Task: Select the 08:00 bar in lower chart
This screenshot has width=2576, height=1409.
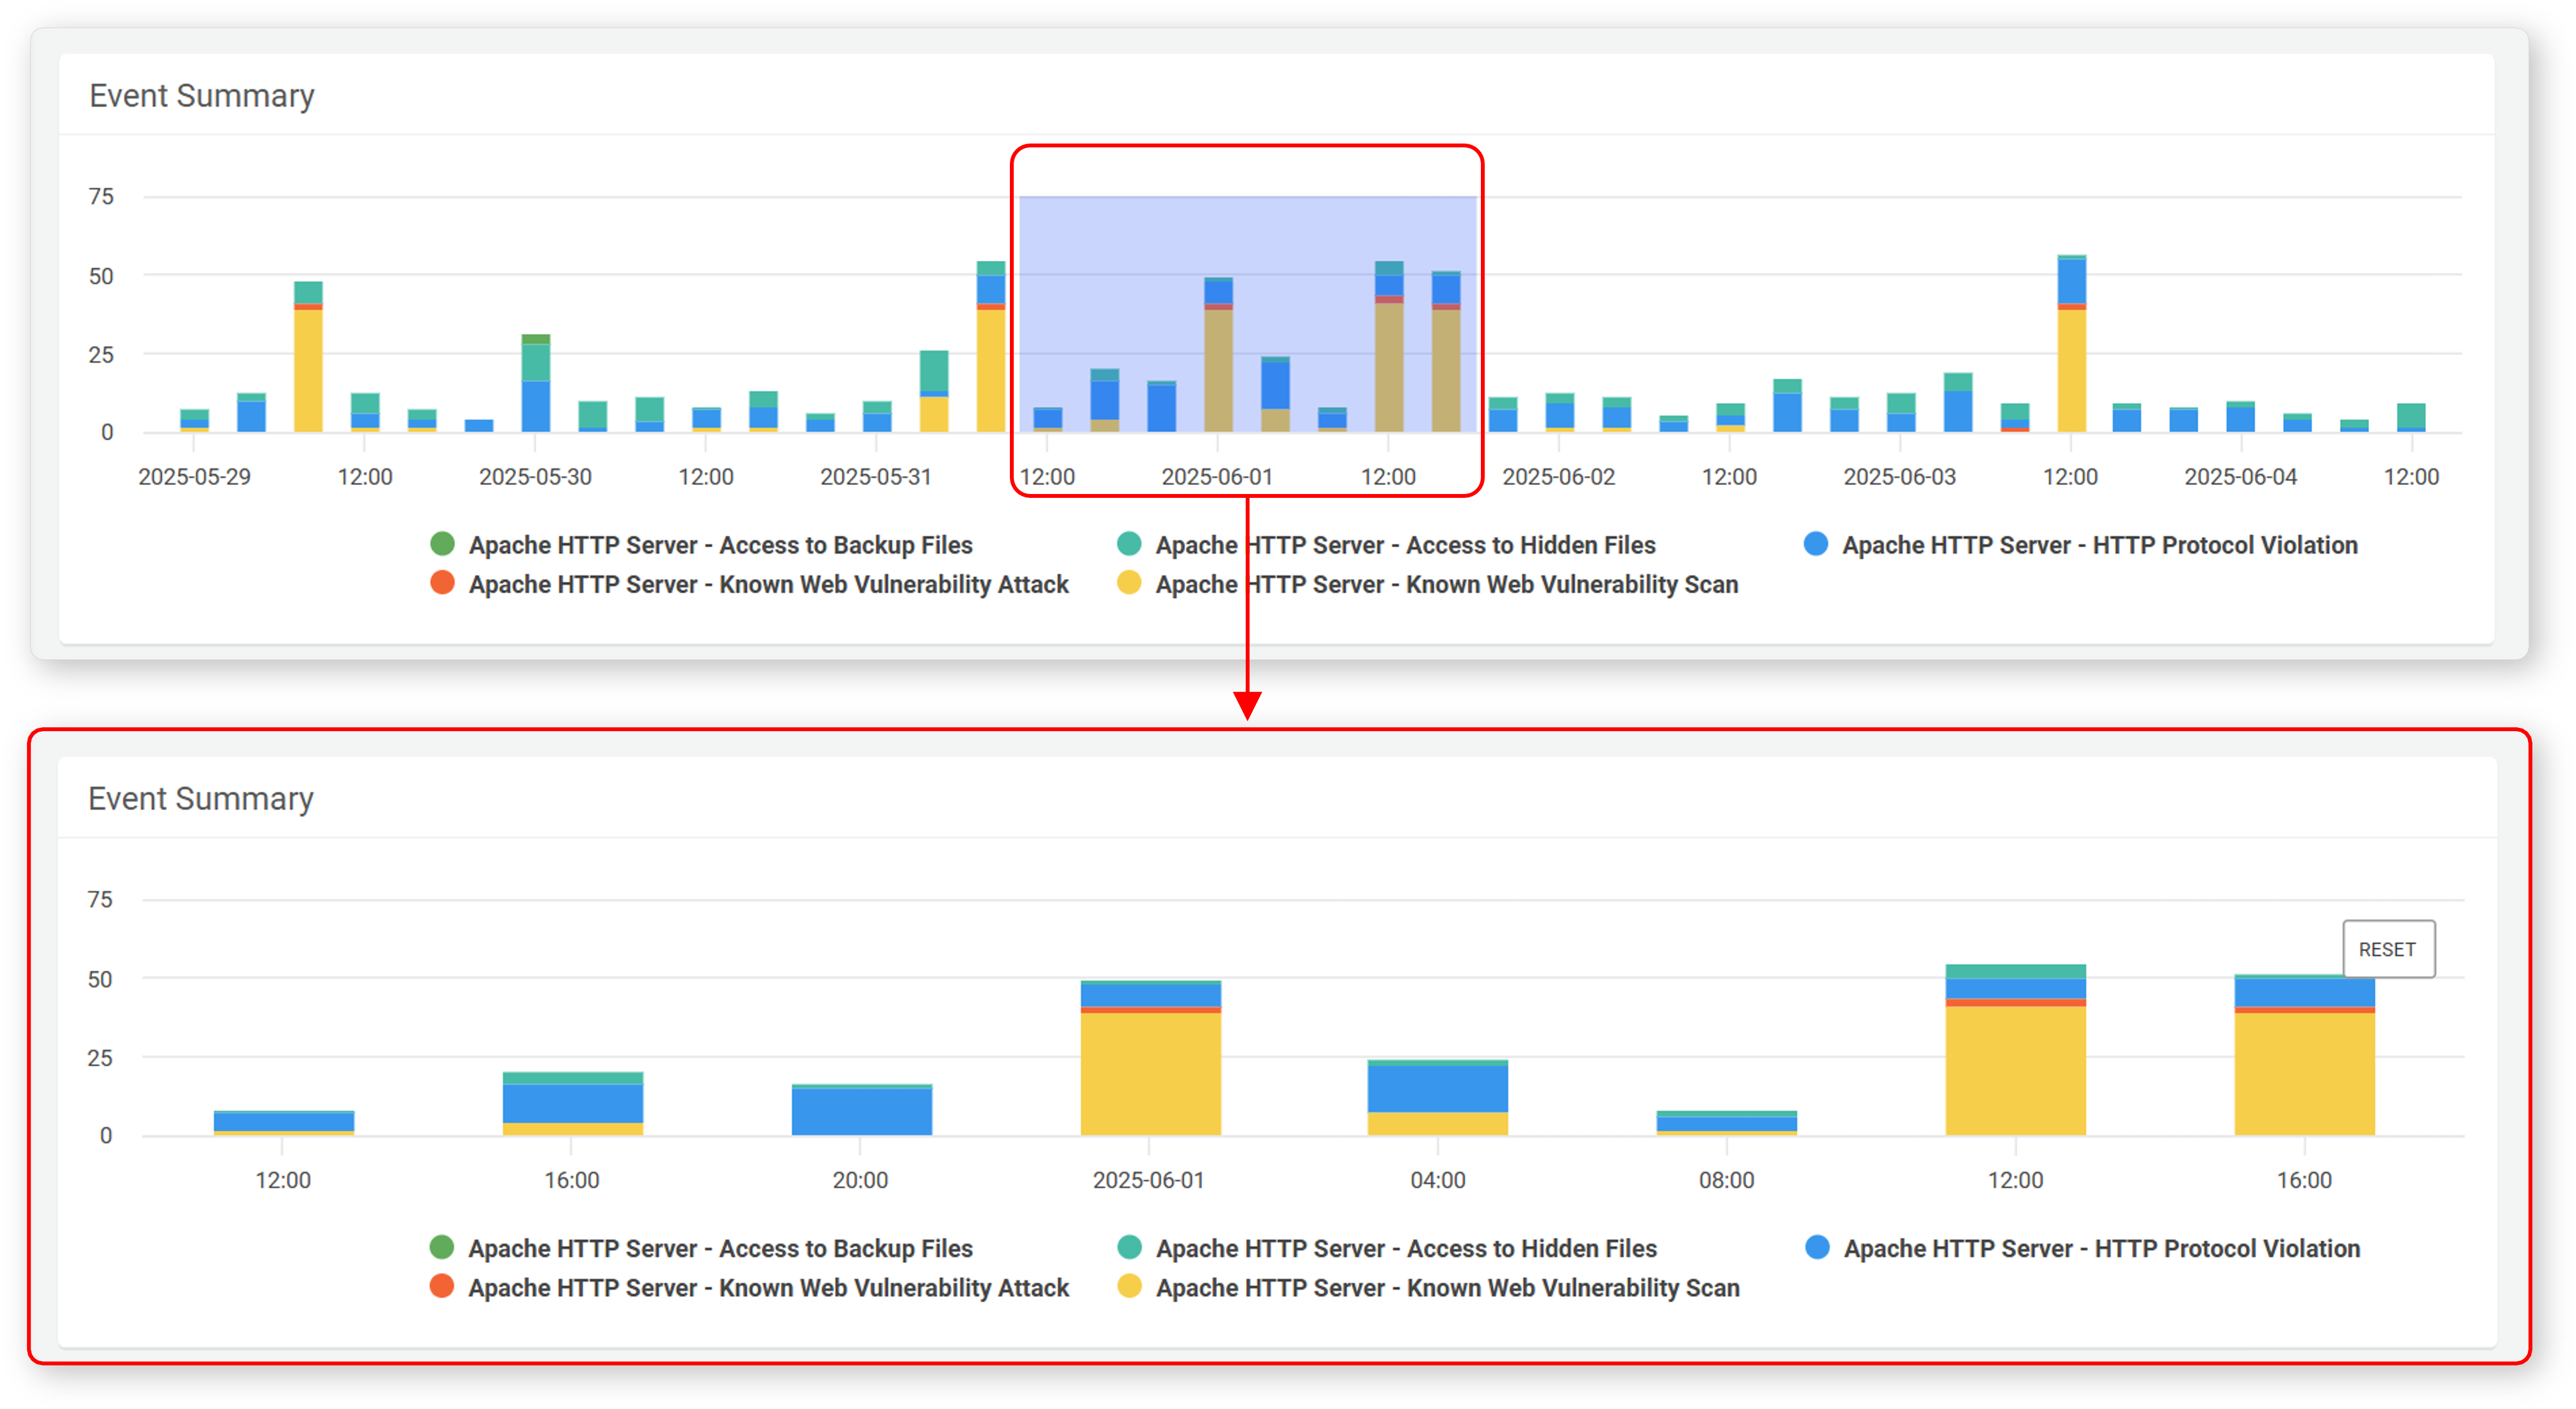Action: pos(1726,1123)
